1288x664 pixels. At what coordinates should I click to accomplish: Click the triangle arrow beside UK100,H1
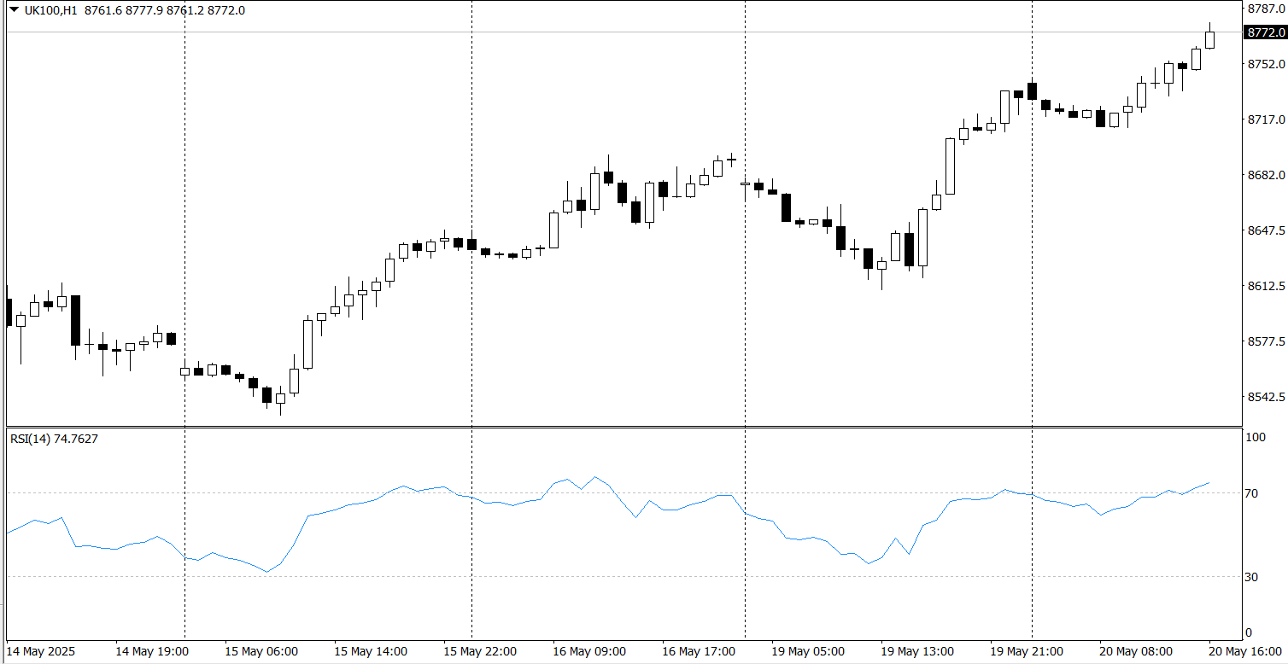[14, 10]
